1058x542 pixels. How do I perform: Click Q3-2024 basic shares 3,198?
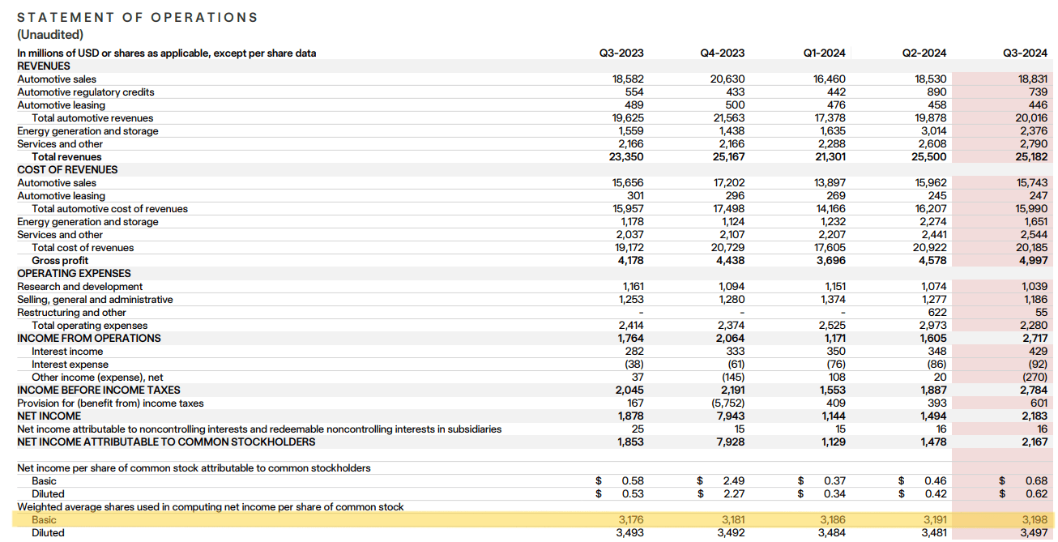coord(1035,520)
